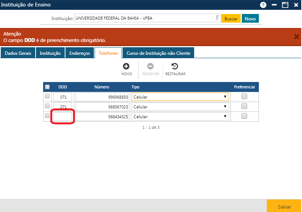Enable Preferencial for number 988567023
This screenshot has height=212, width=302.
pos(244,106)
